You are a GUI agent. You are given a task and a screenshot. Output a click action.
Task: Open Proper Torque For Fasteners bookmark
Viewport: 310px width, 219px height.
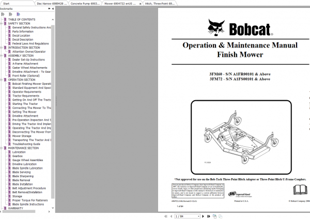(30, 200)
